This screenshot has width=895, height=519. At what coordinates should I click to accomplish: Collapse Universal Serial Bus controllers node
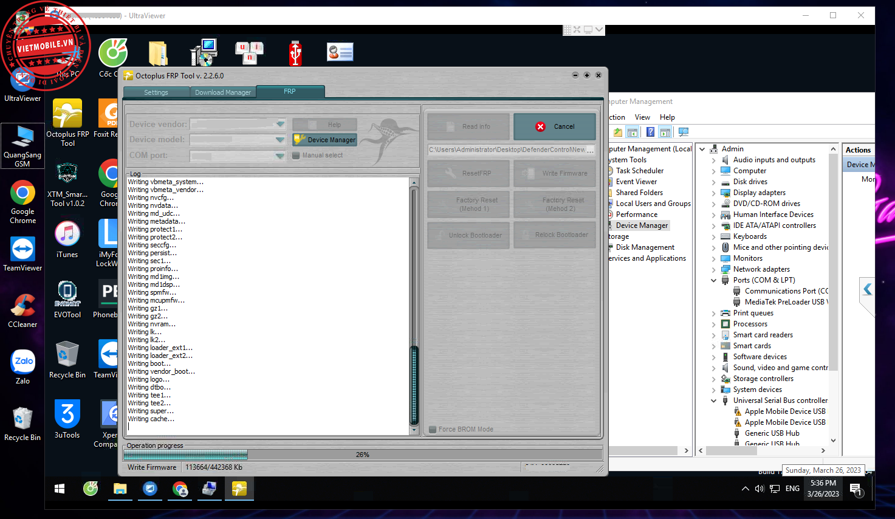point(714,400)
